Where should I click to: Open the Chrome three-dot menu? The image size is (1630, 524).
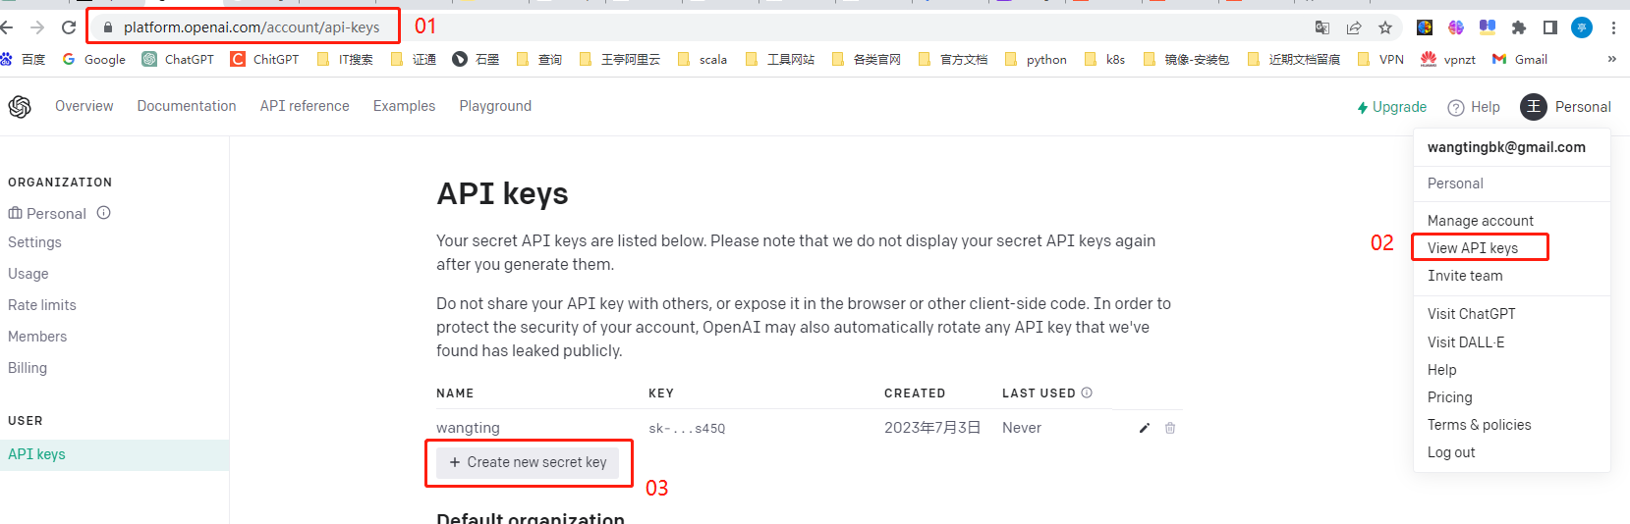coord(1613,27)
